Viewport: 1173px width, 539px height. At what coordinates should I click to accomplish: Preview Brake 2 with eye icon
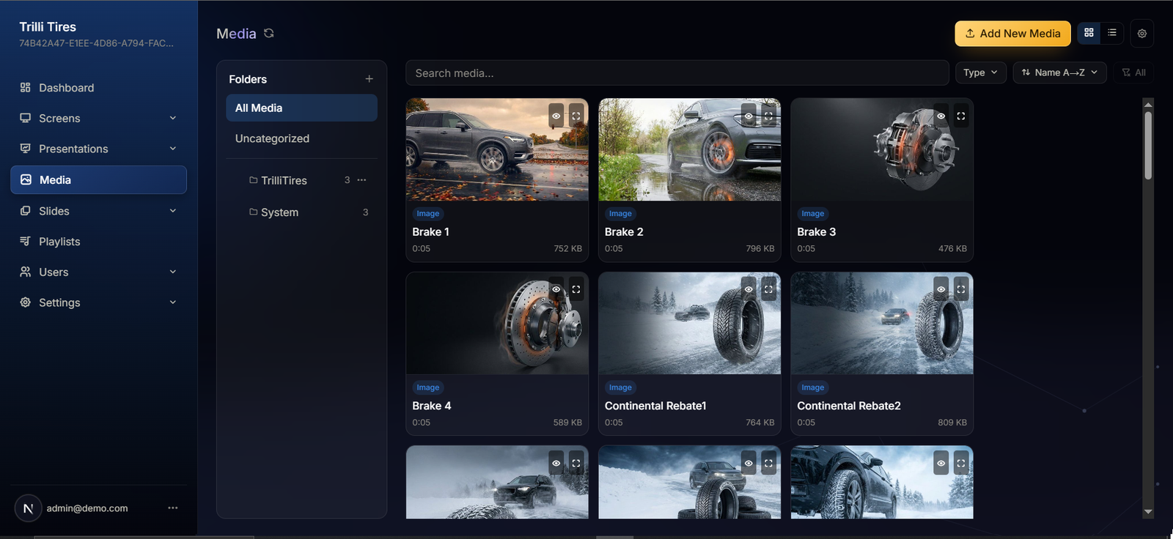pos(749,116)
